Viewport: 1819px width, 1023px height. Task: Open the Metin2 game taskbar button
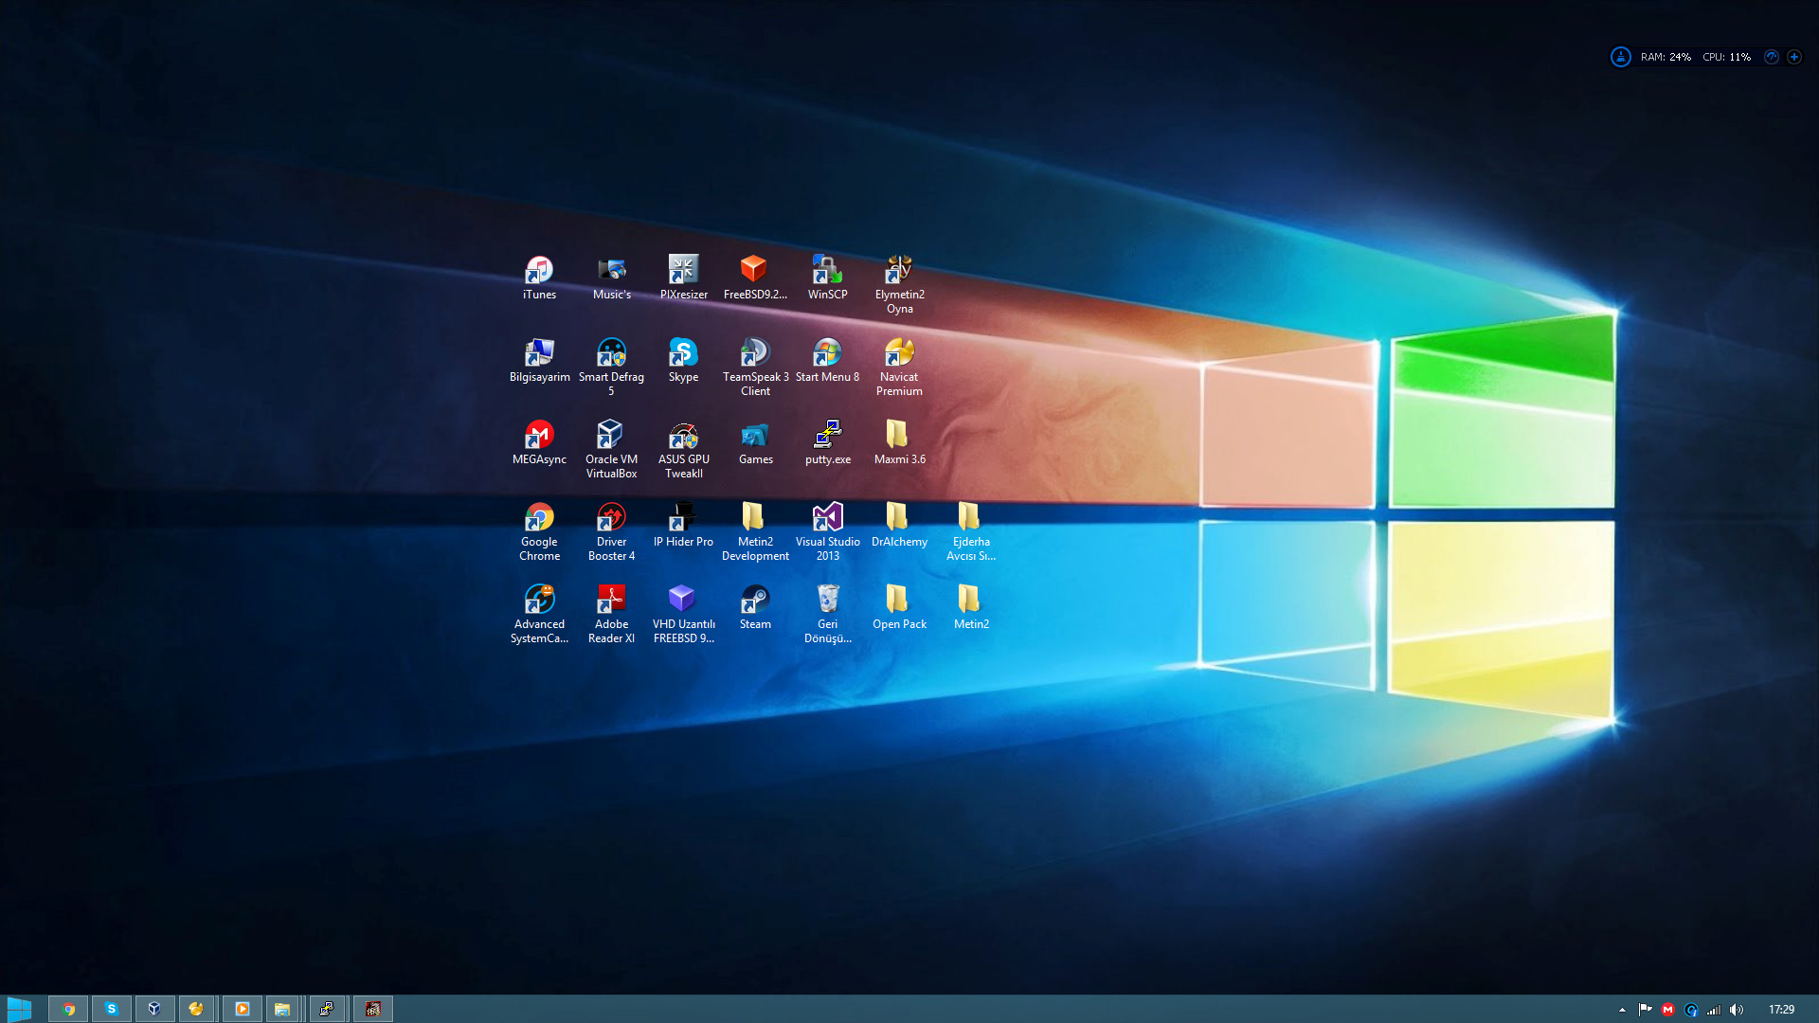(373, 1009)
